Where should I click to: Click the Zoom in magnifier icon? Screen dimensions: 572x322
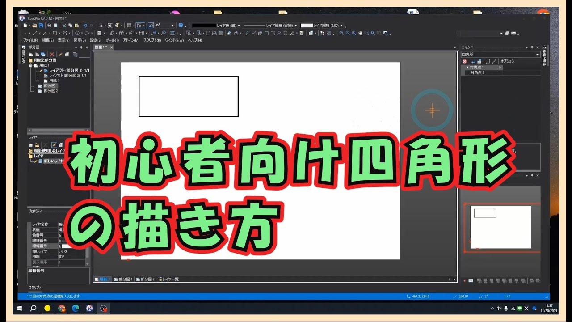click(x=341, y=33)
